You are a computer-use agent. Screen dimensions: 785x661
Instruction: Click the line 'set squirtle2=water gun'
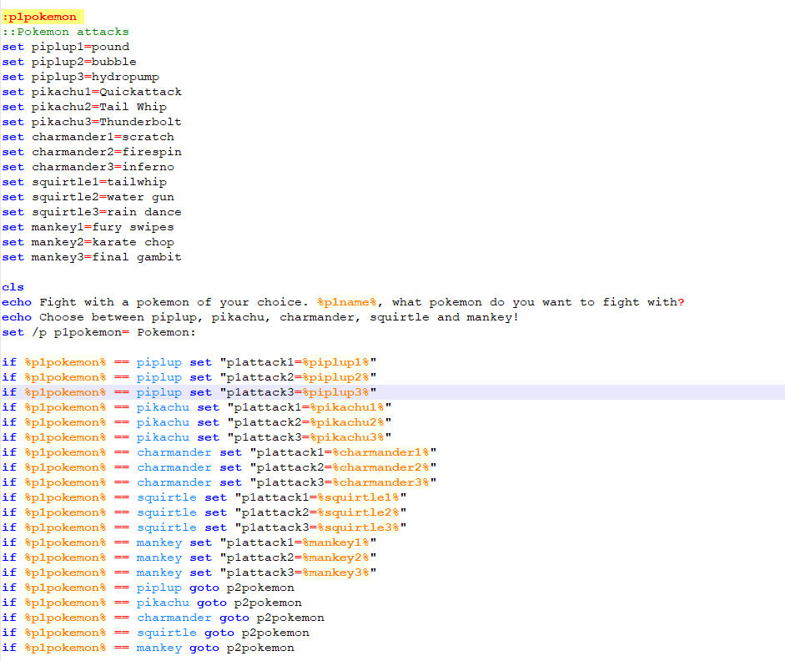[88, 197]
